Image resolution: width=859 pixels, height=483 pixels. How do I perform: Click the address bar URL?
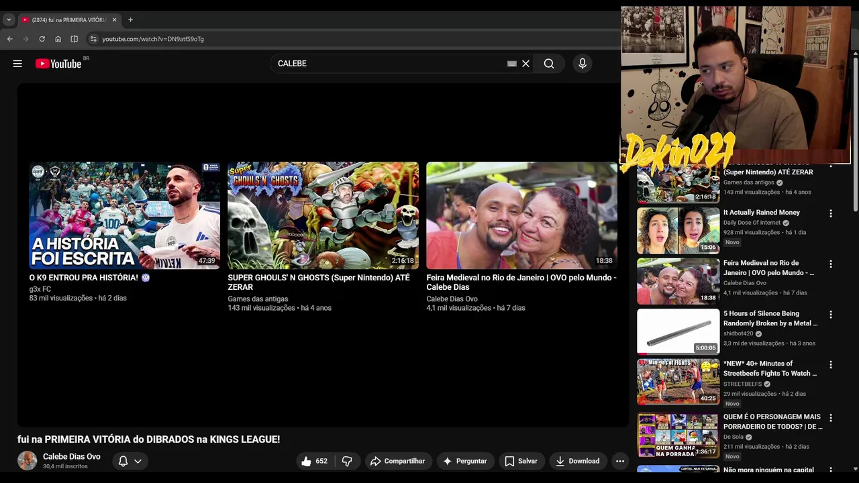153,39
